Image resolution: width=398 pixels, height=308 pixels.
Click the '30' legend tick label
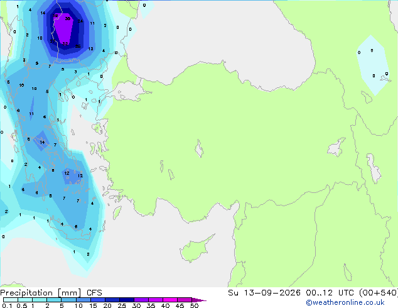click(x=136, y=305)
